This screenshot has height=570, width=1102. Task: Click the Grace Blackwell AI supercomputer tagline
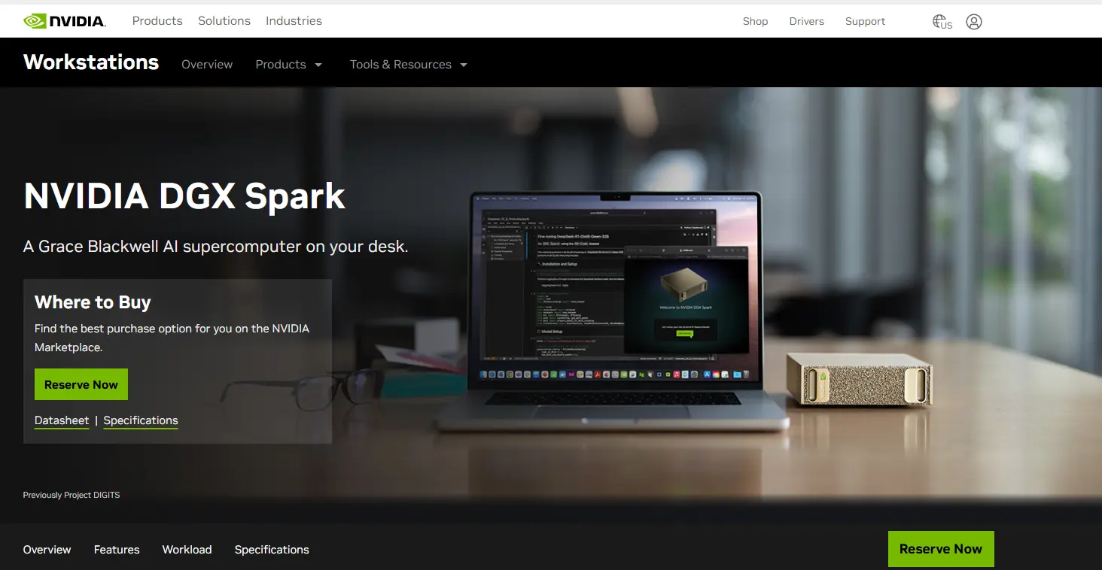[x=216, y=247]
